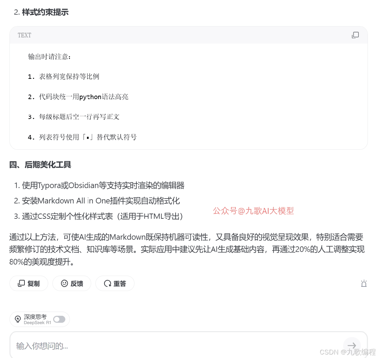Click the CSS定制个性化样式表 list item

[102, 216]
